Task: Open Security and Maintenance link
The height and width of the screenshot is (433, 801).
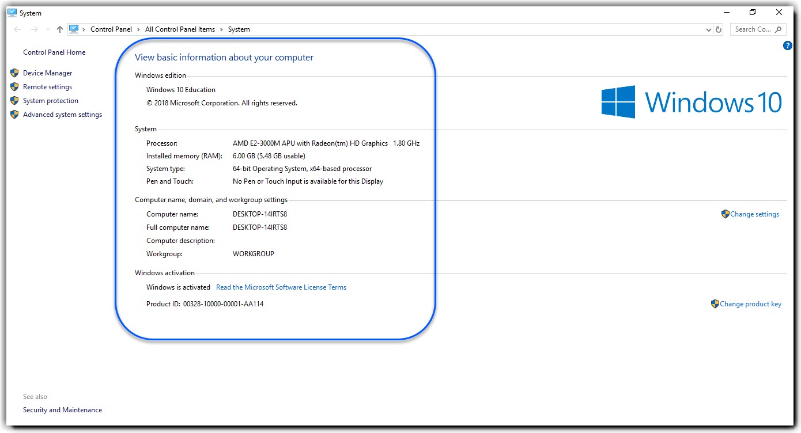Action: [62, 410]
